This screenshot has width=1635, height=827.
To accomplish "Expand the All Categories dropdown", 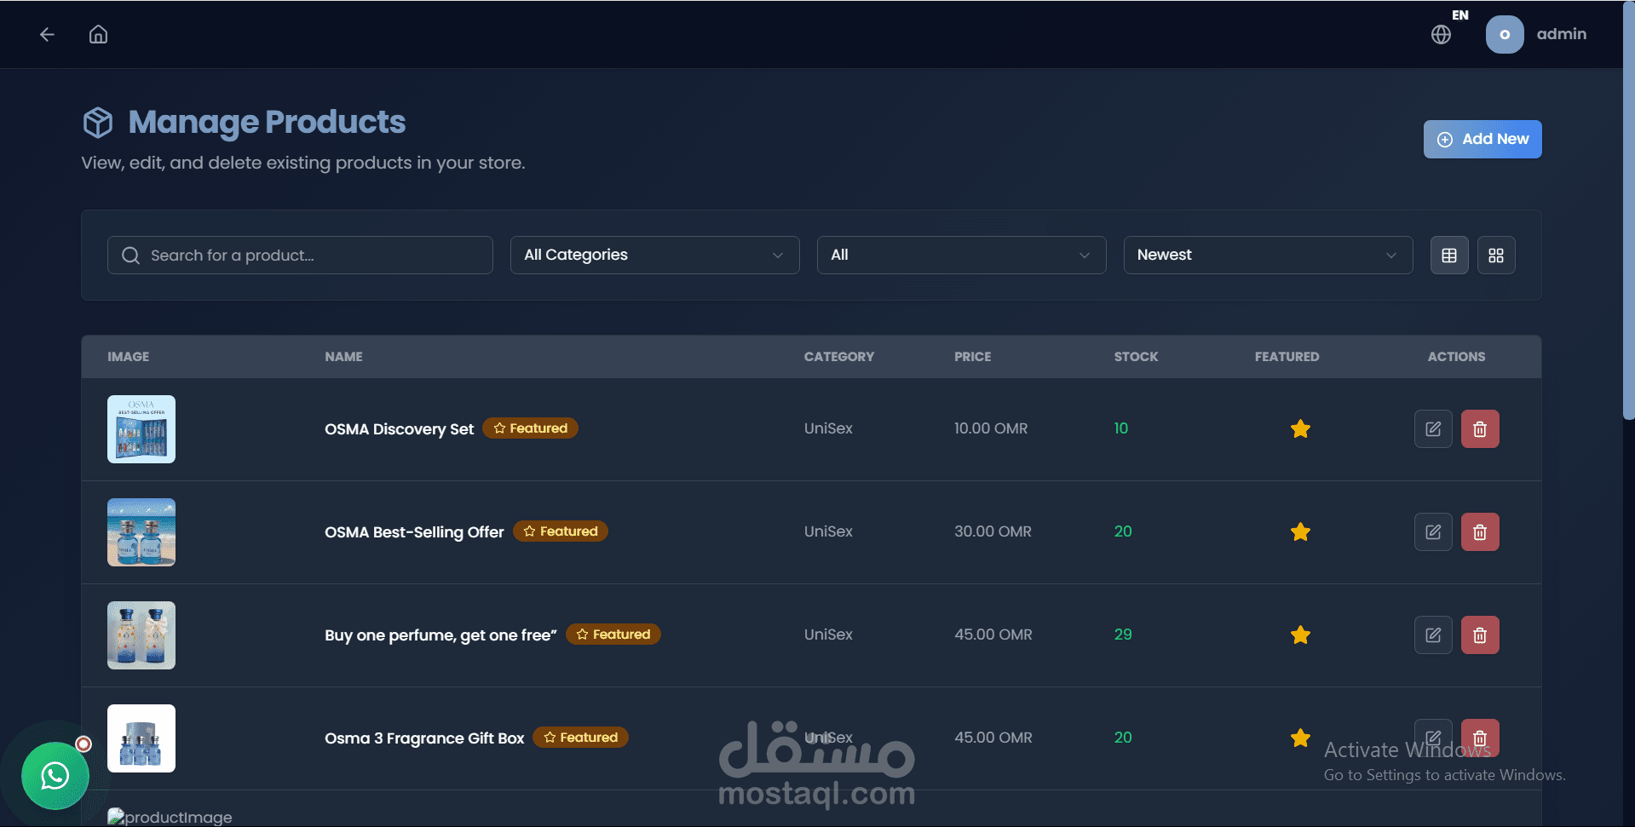I will [654, 255].
